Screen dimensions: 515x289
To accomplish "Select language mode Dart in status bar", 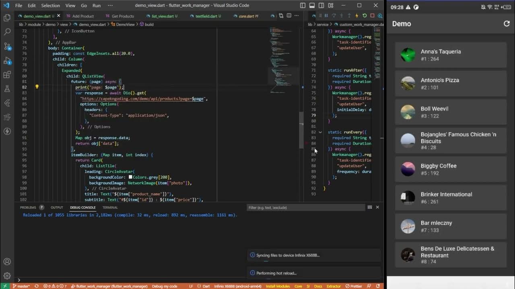I will point(206,286).
